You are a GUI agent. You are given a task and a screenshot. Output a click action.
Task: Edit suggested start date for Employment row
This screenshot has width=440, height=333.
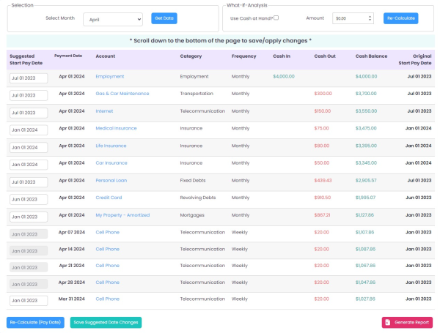pos(28,78)
